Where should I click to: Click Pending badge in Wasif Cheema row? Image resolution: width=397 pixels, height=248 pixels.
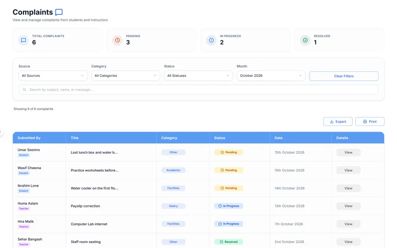(x=229, y=170)
